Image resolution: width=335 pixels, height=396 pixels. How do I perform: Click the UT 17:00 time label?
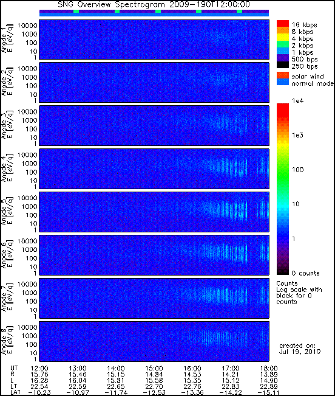(231, 369)
